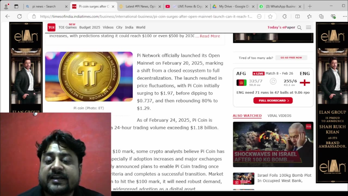Close the LIVE Forex & Crypto tab
This screenshot has height=196, width=348.
(206, 7)
